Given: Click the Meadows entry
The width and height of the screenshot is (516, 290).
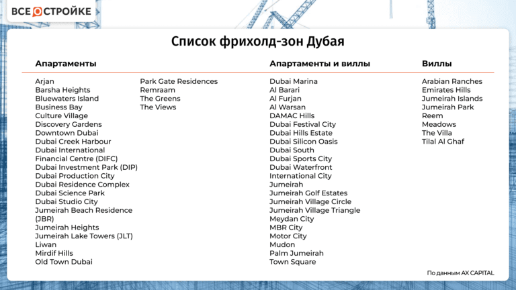Looking at the screenshot, I should click(439, 124).
